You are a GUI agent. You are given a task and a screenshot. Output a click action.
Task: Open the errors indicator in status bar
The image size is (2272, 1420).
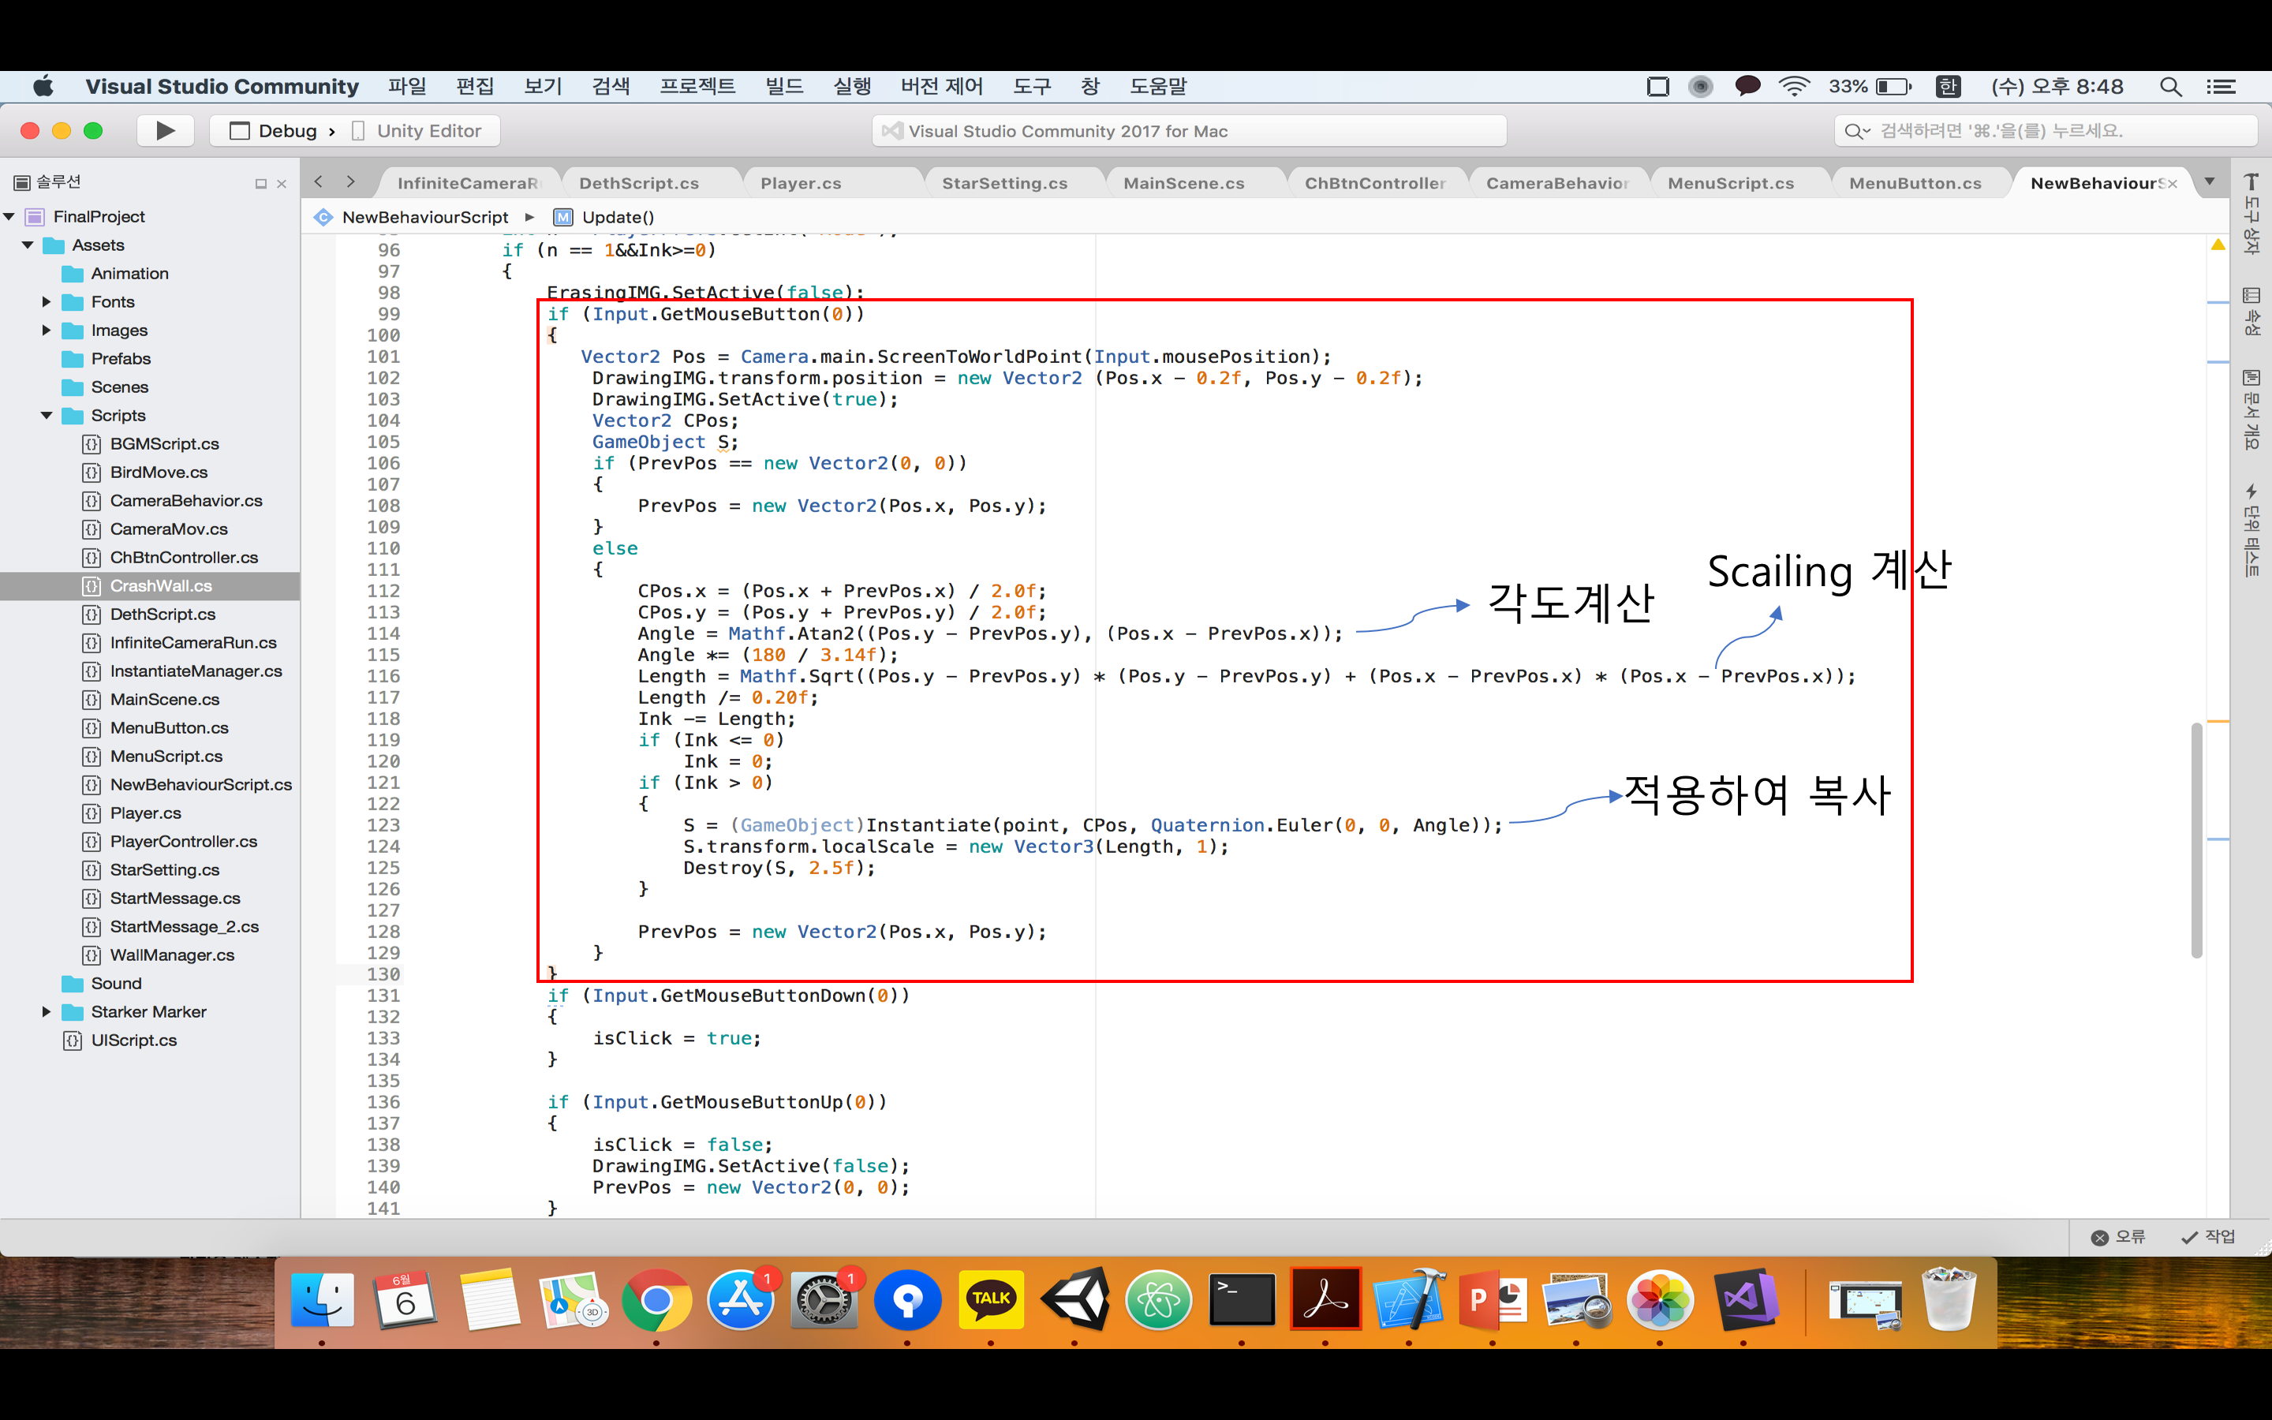2118,1237
